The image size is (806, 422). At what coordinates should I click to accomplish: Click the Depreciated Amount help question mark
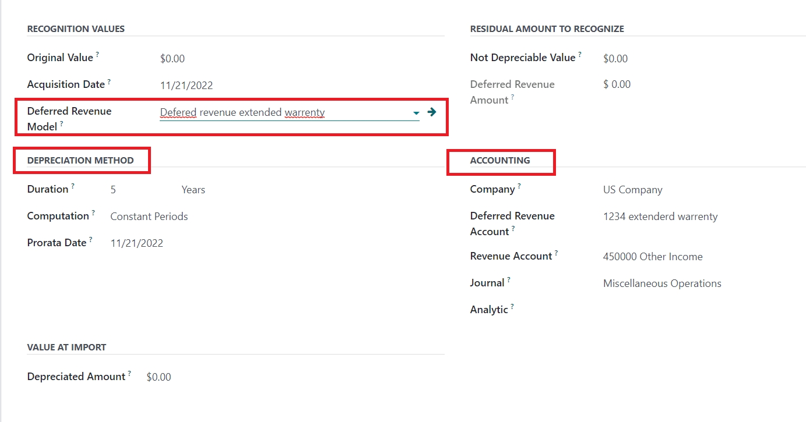tap(129, 374)
